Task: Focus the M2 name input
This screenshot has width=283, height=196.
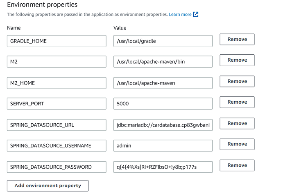Action: (57, 62)
